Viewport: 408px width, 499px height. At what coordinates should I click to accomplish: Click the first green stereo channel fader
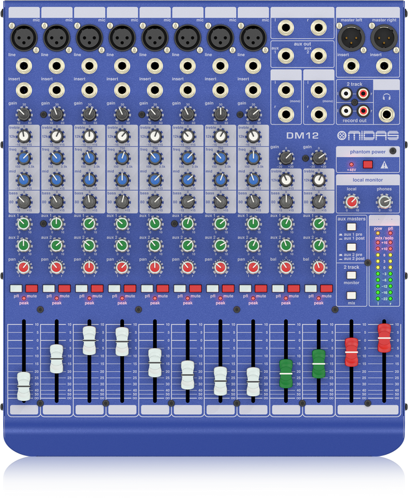286,374
